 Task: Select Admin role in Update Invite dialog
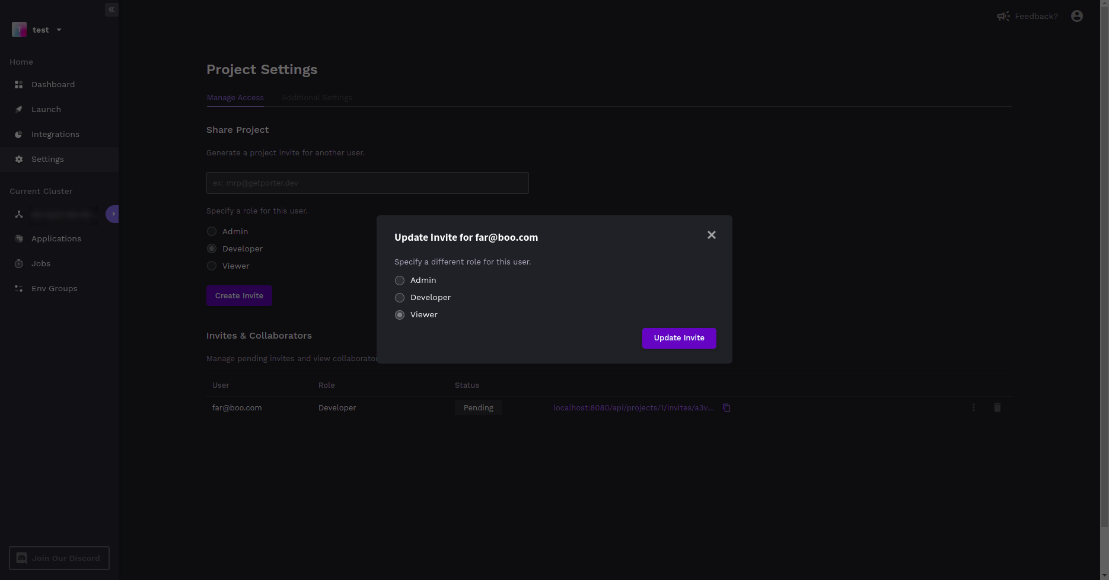tap(400, 281)
